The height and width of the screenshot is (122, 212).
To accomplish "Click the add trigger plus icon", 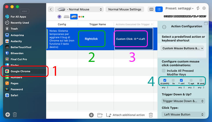I will coord(91,115).
